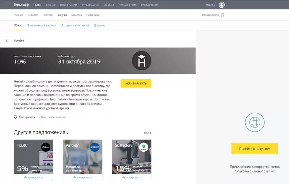This screenshot has width=289, height=184.
Task: Open the user profile avatar icon
Action: (222, 5)
